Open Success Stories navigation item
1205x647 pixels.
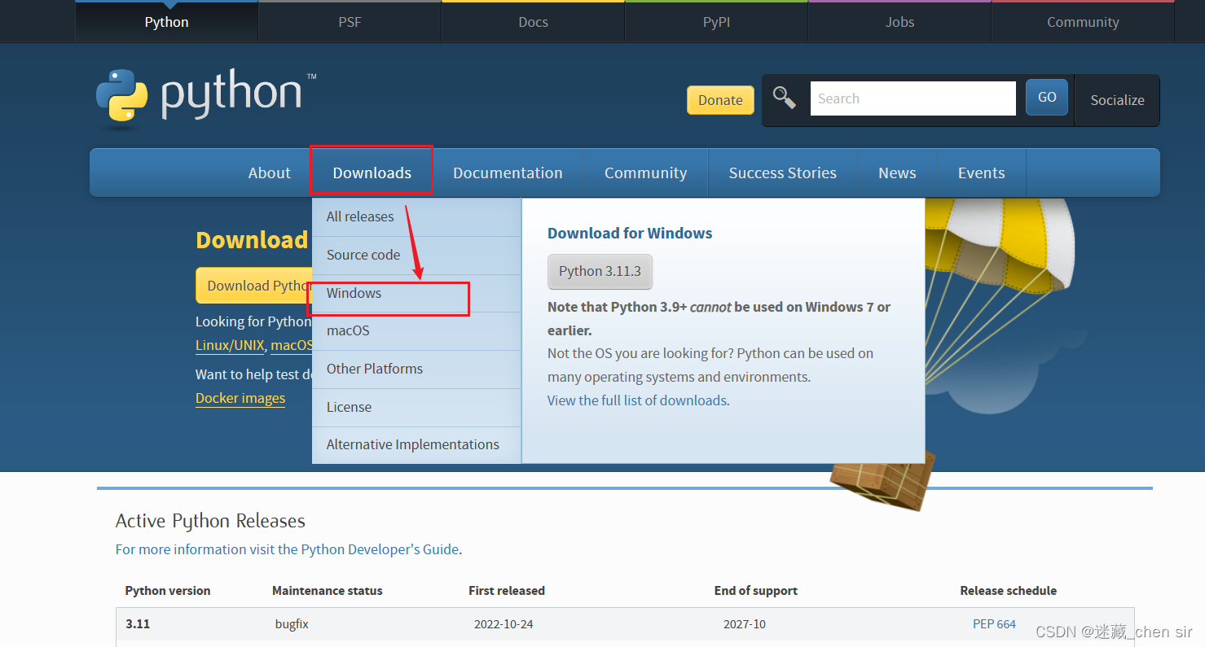[782, 173]
